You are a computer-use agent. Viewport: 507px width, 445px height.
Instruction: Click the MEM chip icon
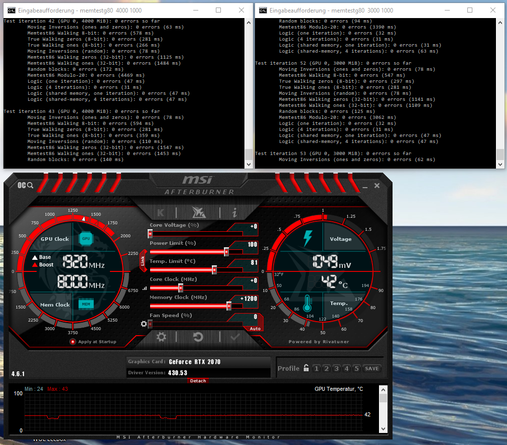click(x=86, y=304)
